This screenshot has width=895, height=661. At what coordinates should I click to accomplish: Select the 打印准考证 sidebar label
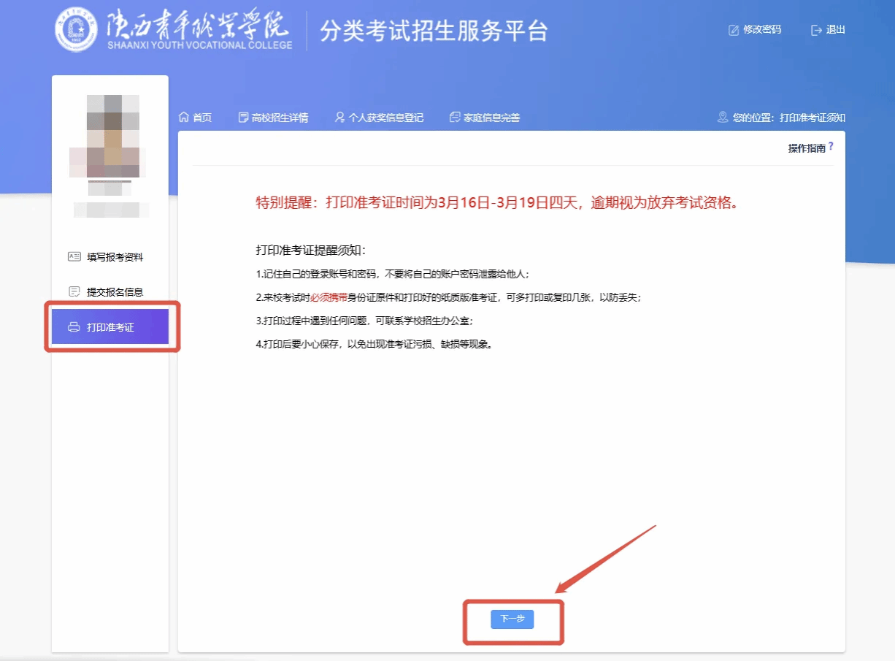coord(111,327)
